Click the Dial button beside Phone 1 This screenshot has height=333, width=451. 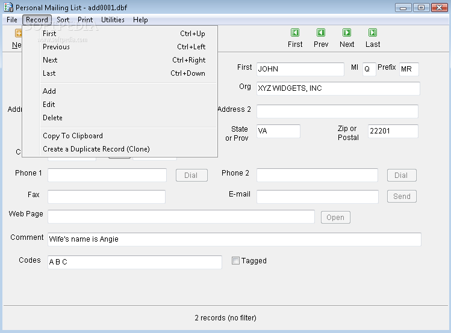pyautogui.click(x=191, y=175)
